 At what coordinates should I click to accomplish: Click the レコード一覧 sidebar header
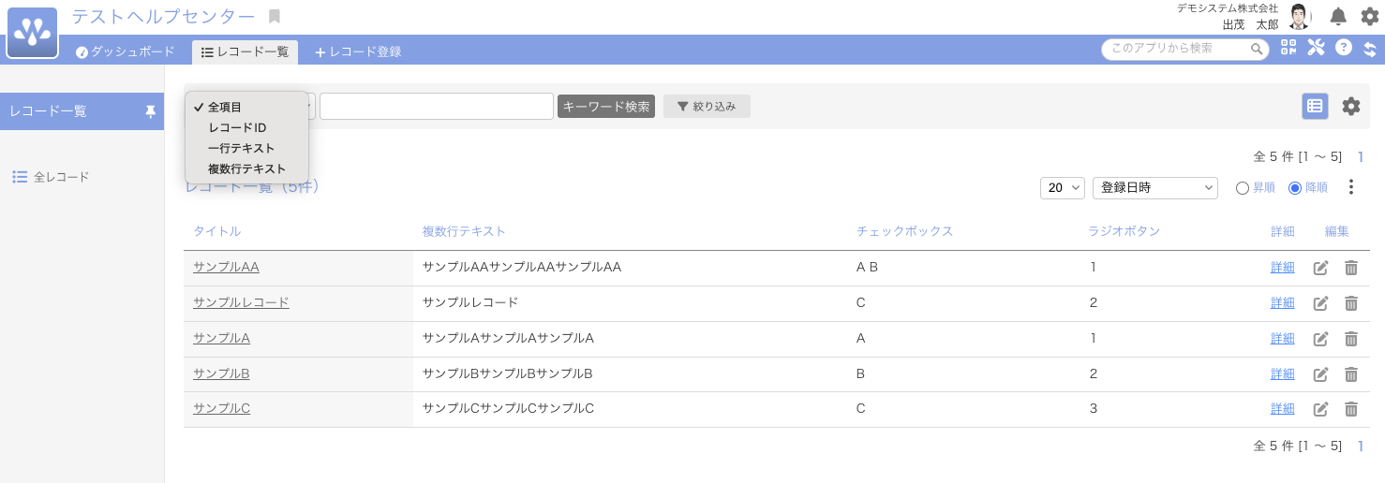point(82,111)
